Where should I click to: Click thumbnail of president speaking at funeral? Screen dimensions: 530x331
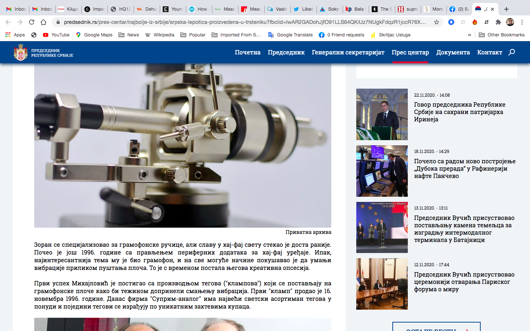pos(382,114)
